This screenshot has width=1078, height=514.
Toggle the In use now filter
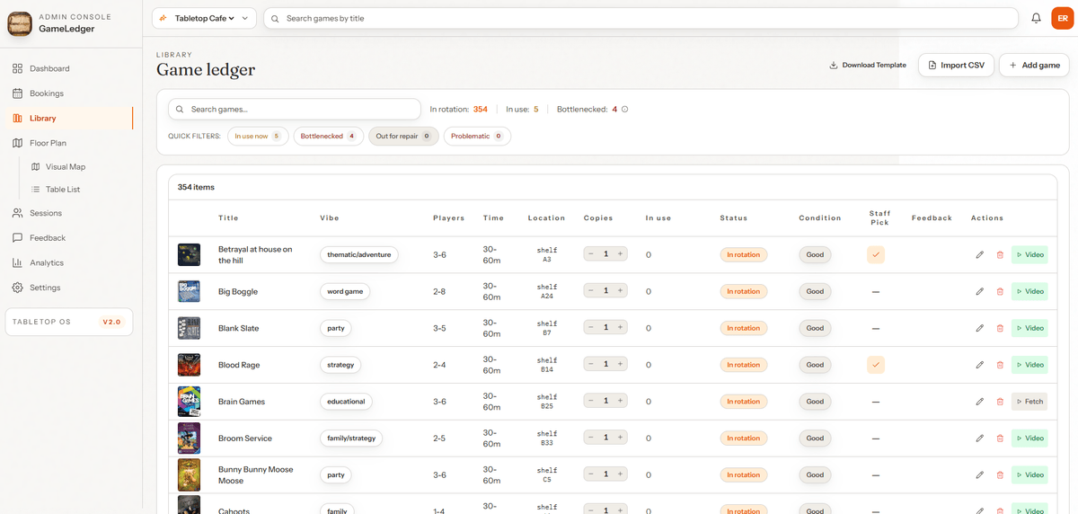coord(258,137)
